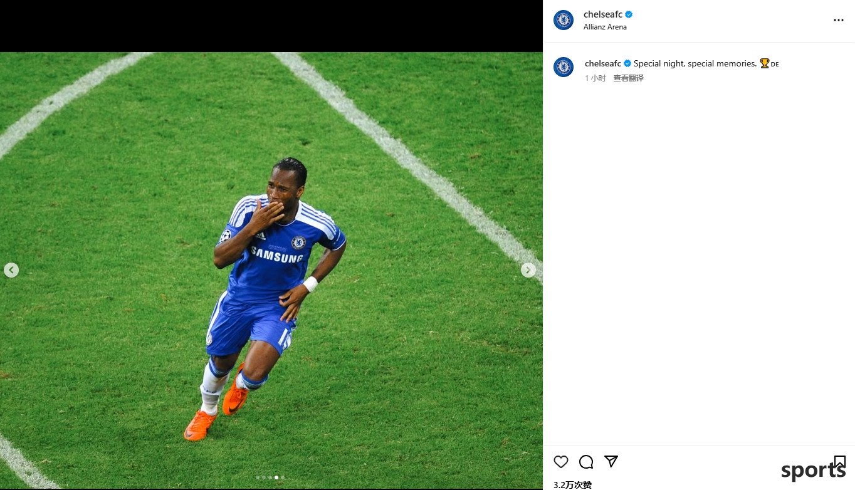Open the 3.2万次赞 likes list
The image size is (855, 490).
(572, 484)
